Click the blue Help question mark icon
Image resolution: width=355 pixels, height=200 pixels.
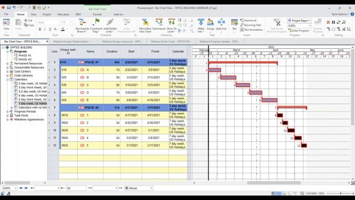click(352, 14)
